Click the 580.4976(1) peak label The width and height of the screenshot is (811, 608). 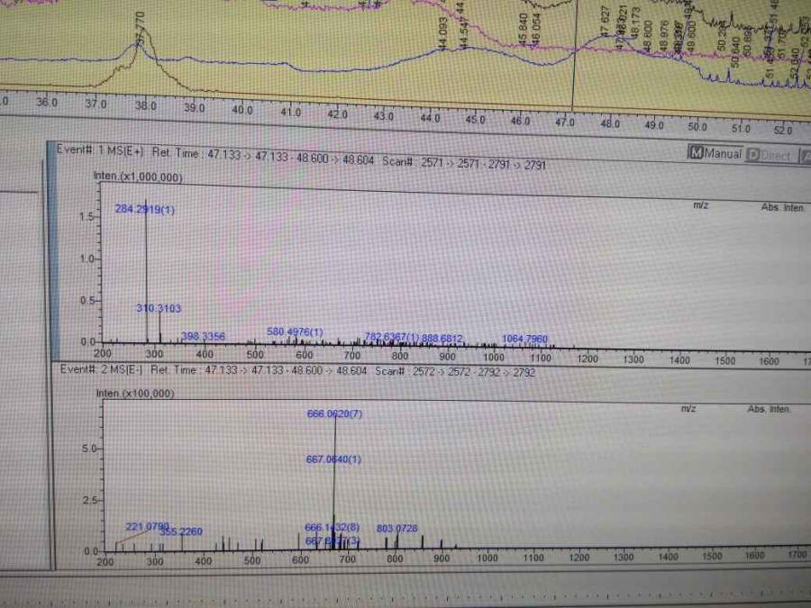(295, 331)
